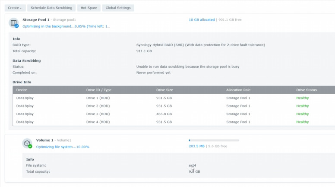Viewport: 335px width, 187px height.
Task: Click Healthy status for Drive 3
Action: pyautogui.click(x=303, y=114)
